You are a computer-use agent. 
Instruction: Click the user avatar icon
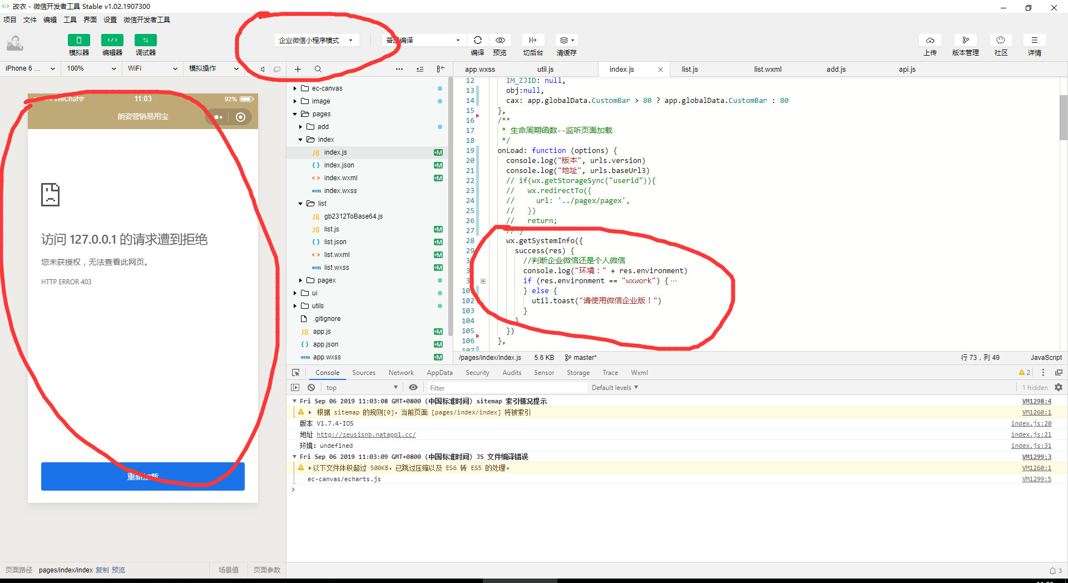[15, 43]
